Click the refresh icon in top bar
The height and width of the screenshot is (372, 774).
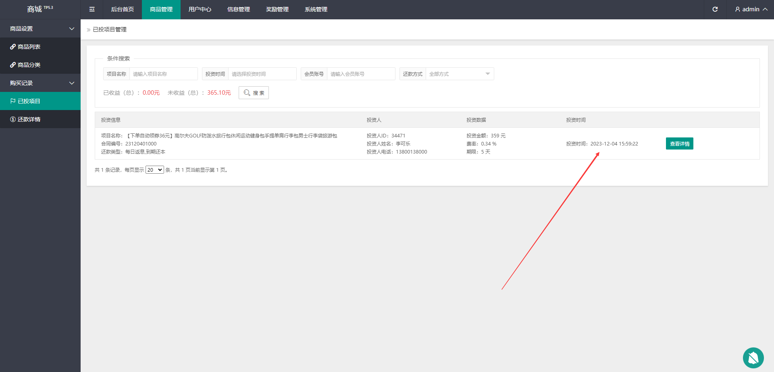pyautogui.click(x=715, y=9)
